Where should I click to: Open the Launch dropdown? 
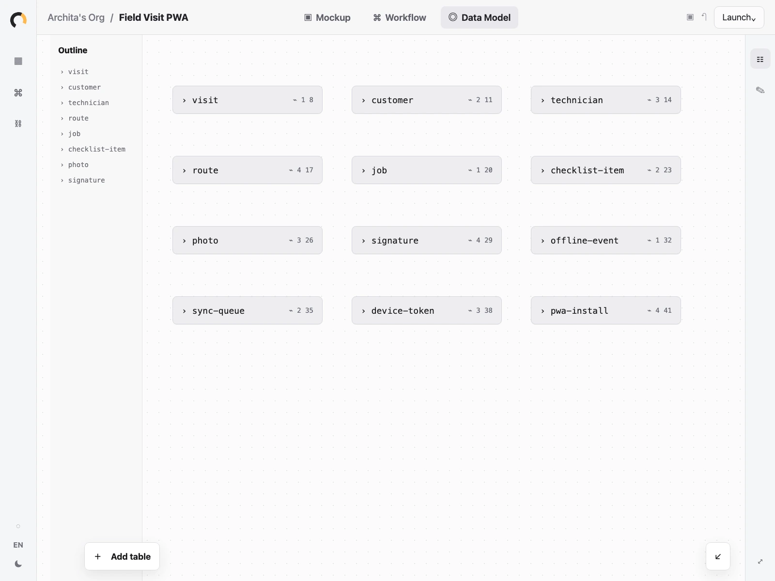pyautogui.click(x=739, y=17)
